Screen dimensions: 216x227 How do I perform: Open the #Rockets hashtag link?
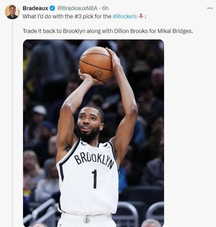point(125,16)
